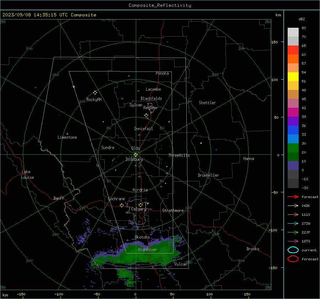Click the Hanna city label
Screen dimensions: 320x299
pyautogui.click(x=249, y=159)
